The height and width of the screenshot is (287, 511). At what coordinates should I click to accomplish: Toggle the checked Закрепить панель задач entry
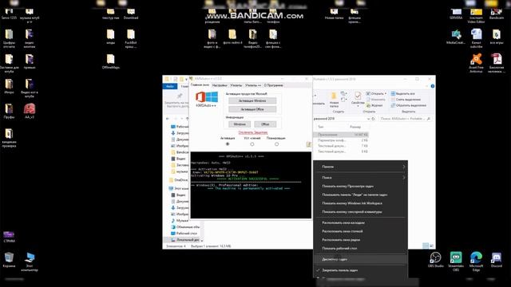point(360,270)
